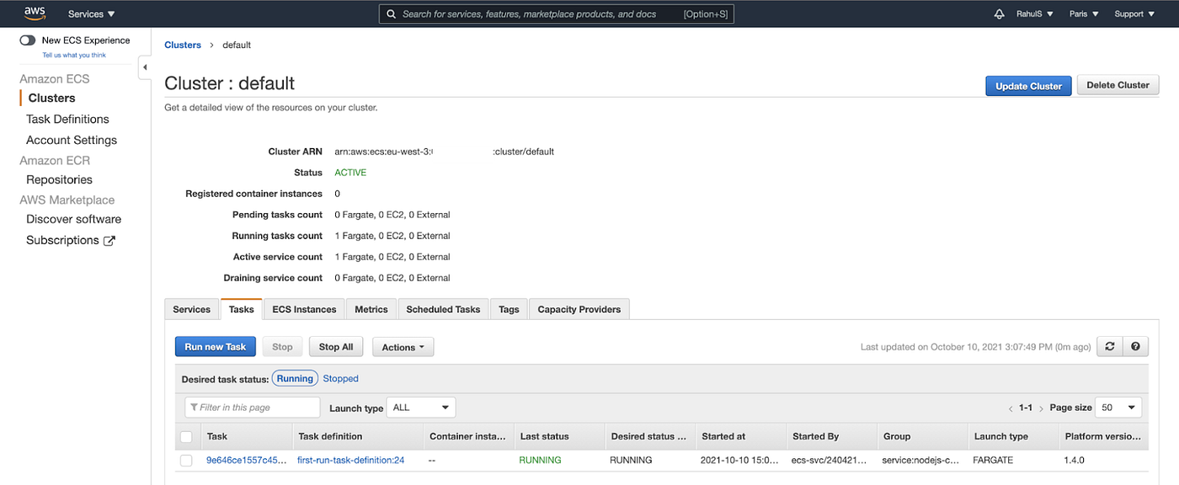The width and height of the screenshot is (1179, 485).
Task: Open Subscriptions external link in sidebar
Action: coord(71,240)
